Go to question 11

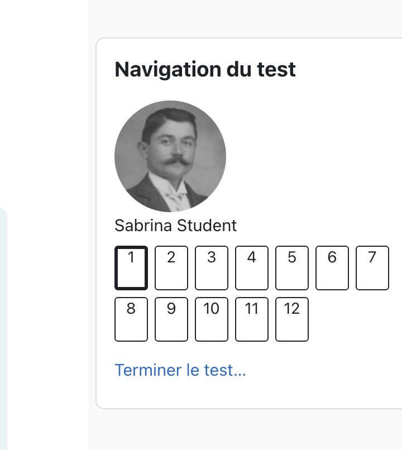(252, 319)
